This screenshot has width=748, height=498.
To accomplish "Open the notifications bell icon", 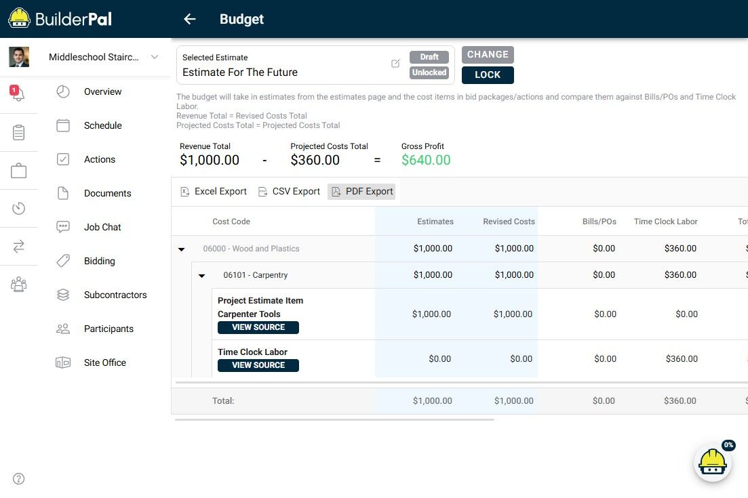I will [x=18, y=94].
